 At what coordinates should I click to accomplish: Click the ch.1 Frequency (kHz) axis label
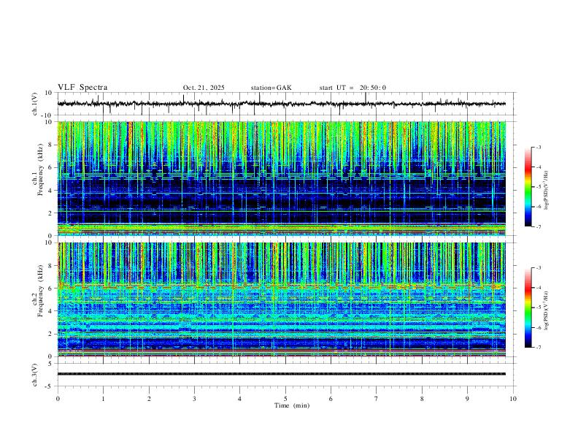point(38,178)
